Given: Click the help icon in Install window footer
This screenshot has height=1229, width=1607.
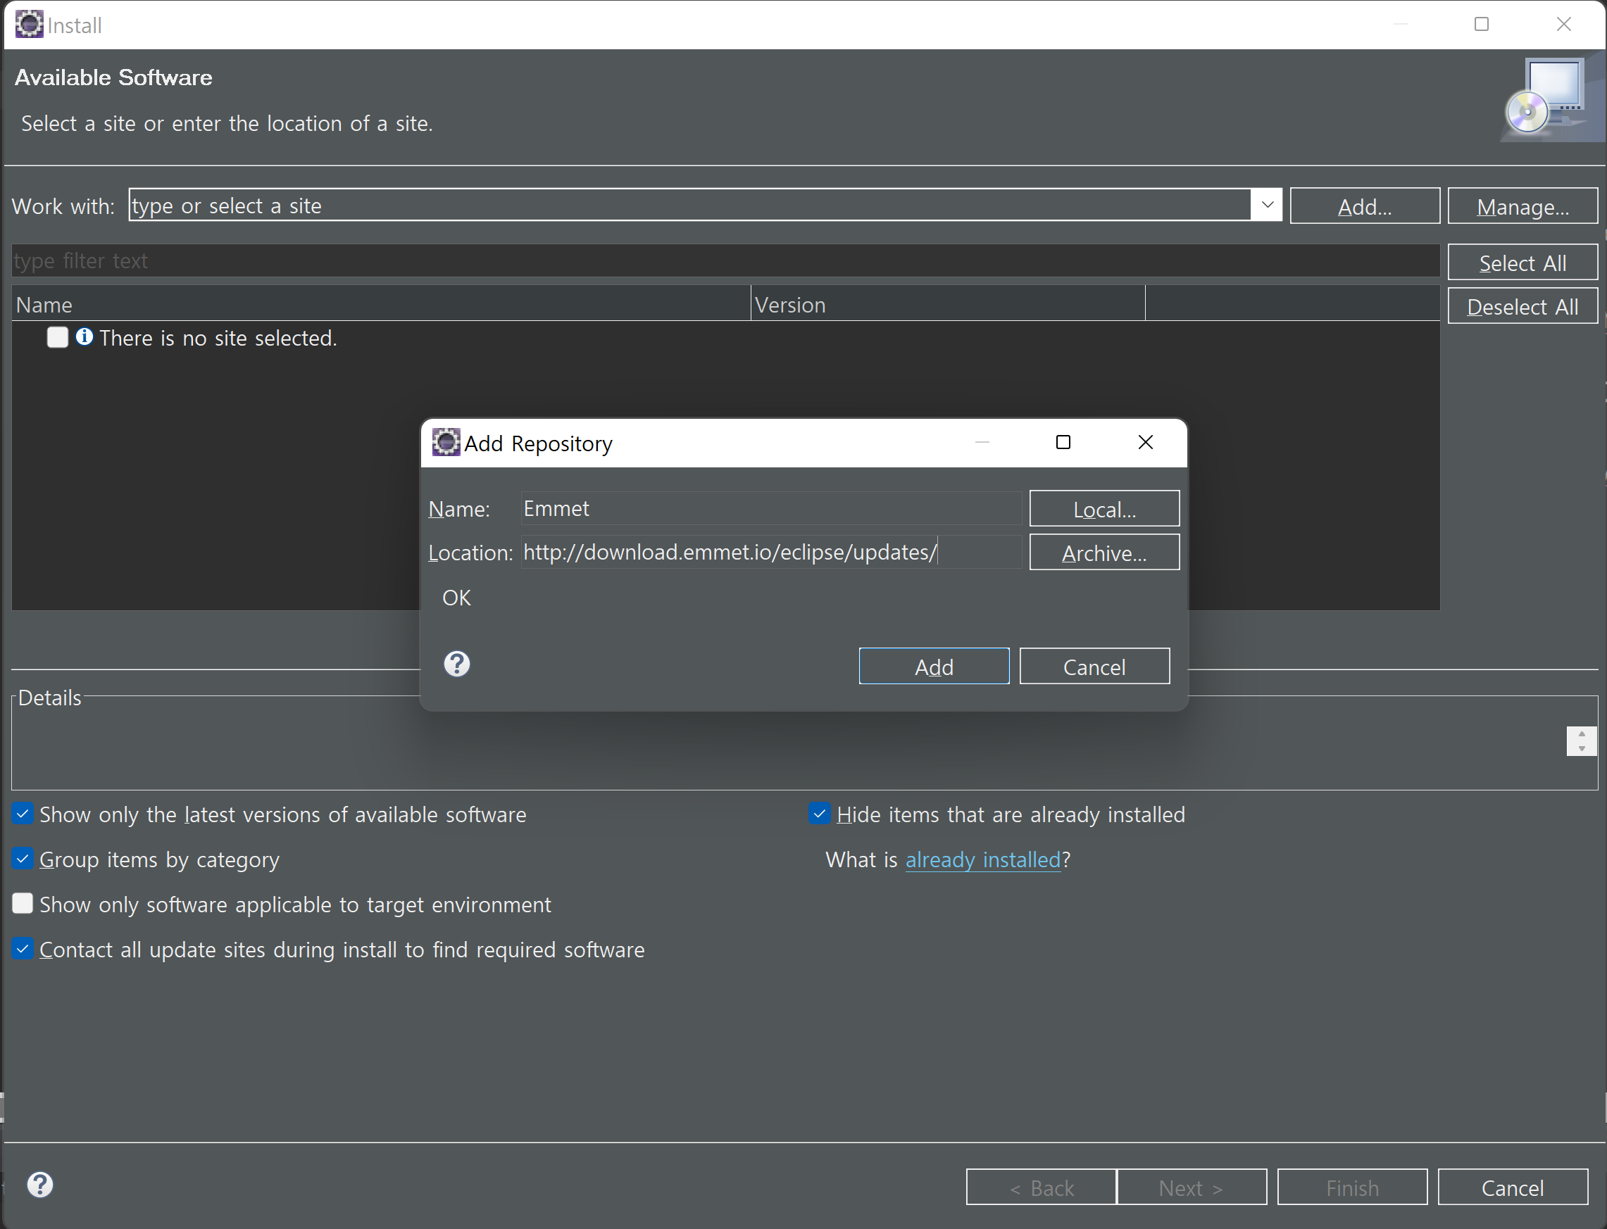Looking at the screenshot, I should [40, 1185].
